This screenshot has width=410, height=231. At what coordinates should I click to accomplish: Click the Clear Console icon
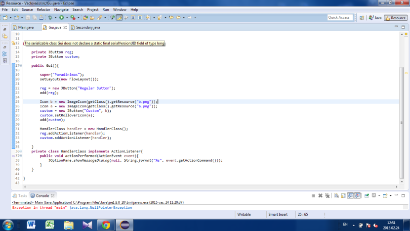[x=337, y=196]
